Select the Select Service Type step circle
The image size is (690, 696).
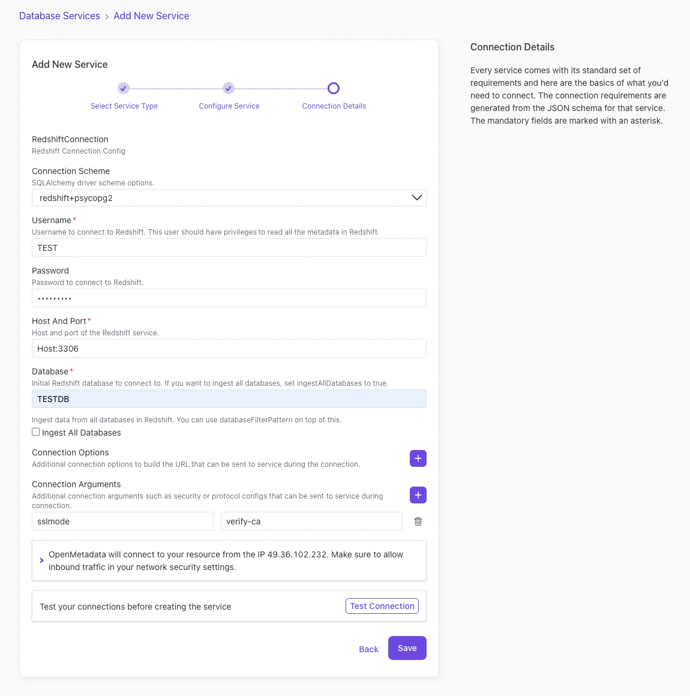coord(124,88)
